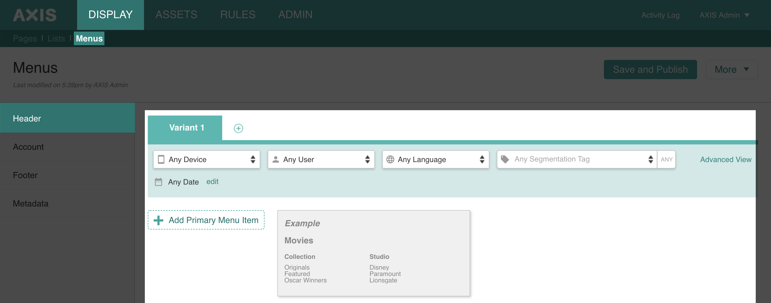Click the Studio label in example
This screenshot has width=771, height=303.
[379, 257]
